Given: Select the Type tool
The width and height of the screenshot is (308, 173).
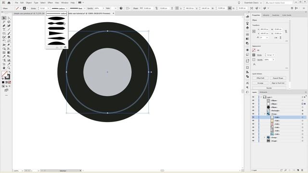Looking at the screenshot, I should coord(4,30).
